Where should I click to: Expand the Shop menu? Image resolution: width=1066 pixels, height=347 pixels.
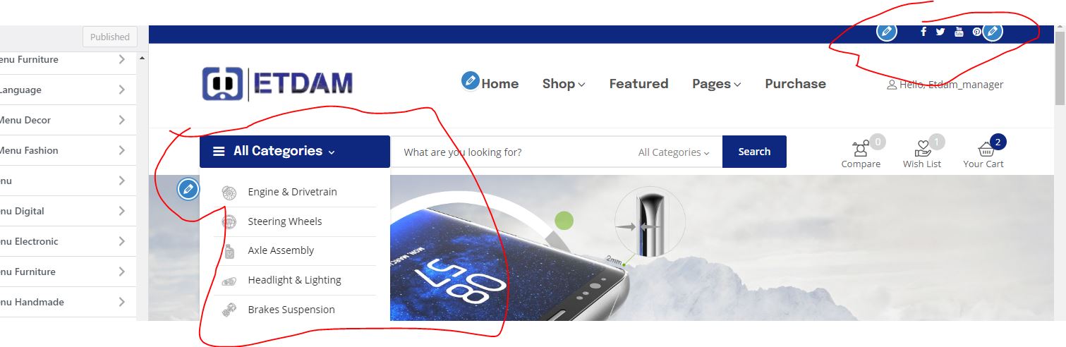(564, 84)
